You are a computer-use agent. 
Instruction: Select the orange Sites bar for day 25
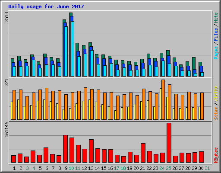click(170, 102)
